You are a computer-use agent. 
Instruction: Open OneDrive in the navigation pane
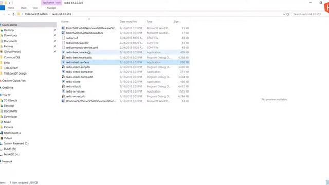tap(8, 88)
